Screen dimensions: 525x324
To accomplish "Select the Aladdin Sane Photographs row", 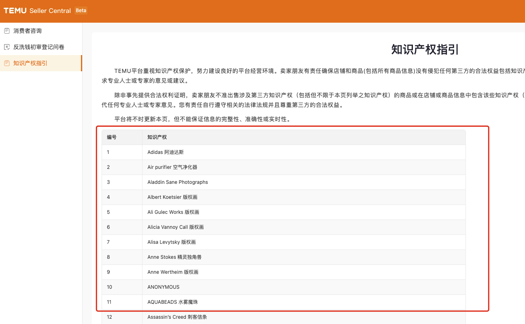I will (283, 182).
